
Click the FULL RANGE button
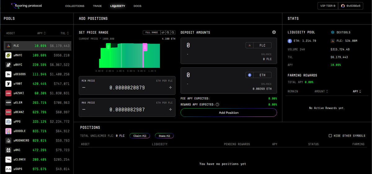coord(152,32)
